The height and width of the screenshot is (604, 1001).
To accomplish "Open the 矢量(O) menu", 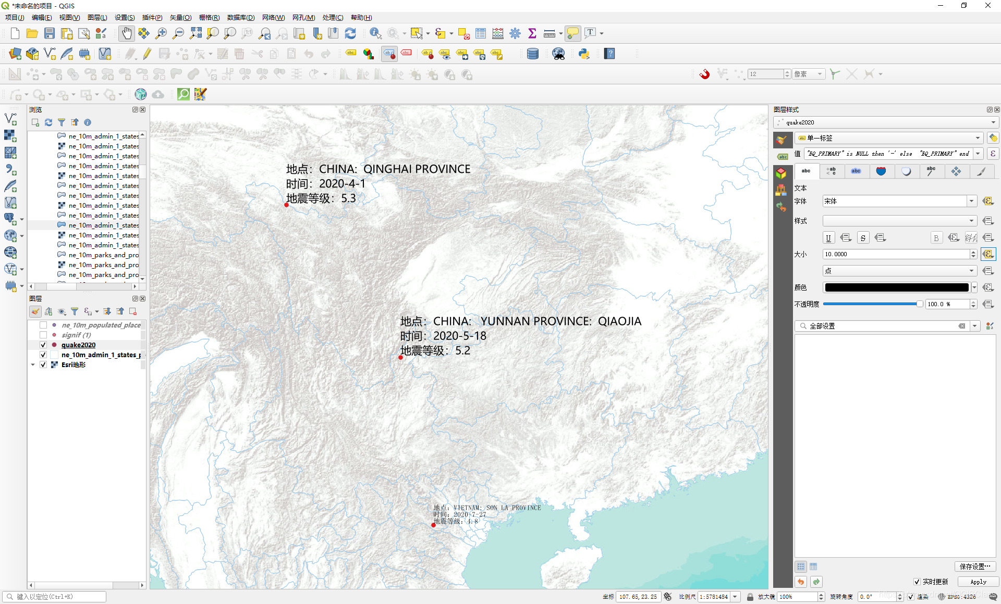I will [x=180, y=17].
